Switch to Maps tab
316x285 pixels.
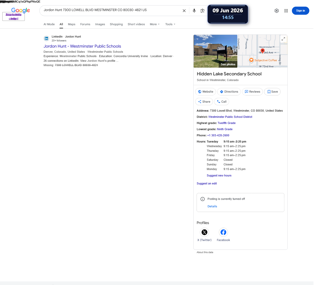(72, 24)
